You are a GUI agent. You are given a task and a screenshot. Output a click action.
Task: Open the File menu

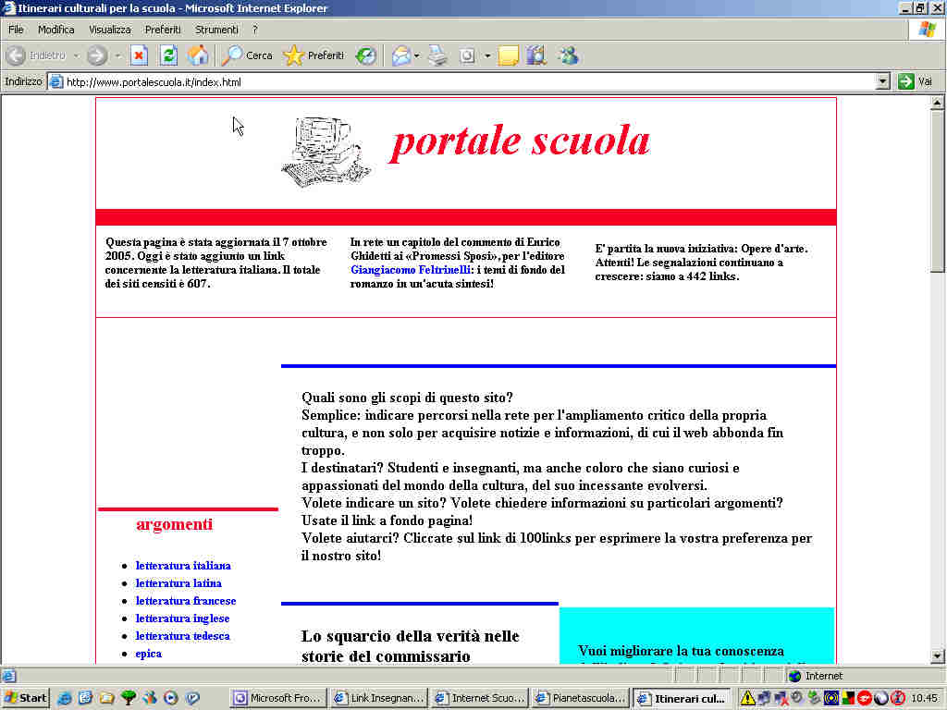click(x=16, y=30)
